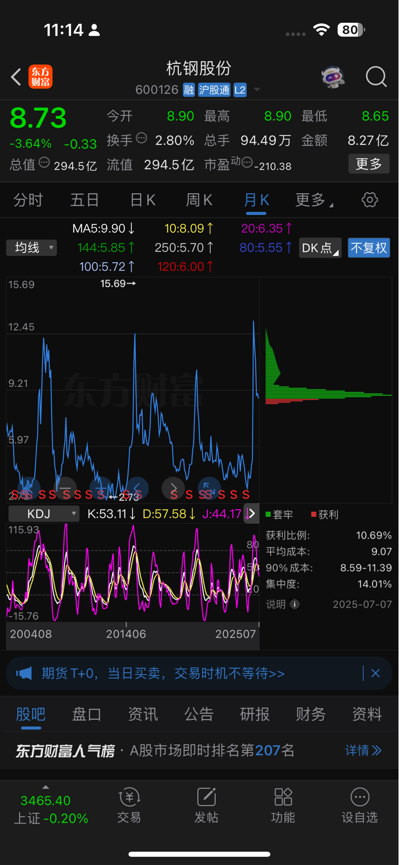Open chart settings gear icon
The image size is (399, 865).
point(369,199)
